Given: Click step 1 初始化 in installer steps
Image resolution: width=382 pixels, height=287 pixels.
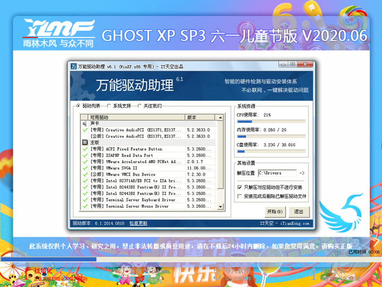Looking at the screenshot, I should click(x=43, y=271).
